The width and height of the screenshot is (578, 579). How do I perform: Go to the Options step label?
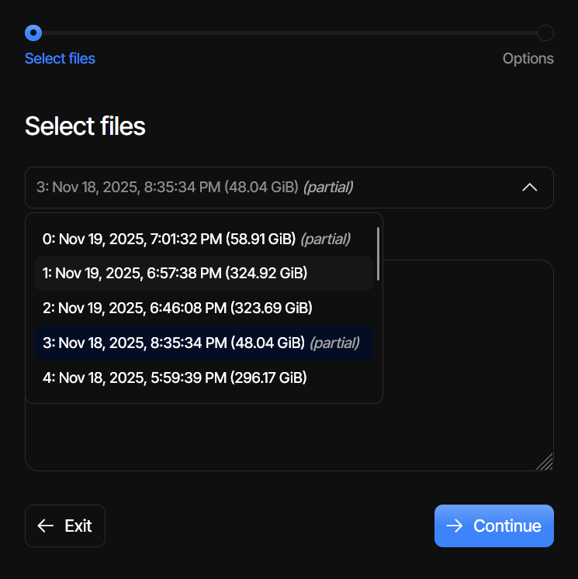tap(528, 59)
